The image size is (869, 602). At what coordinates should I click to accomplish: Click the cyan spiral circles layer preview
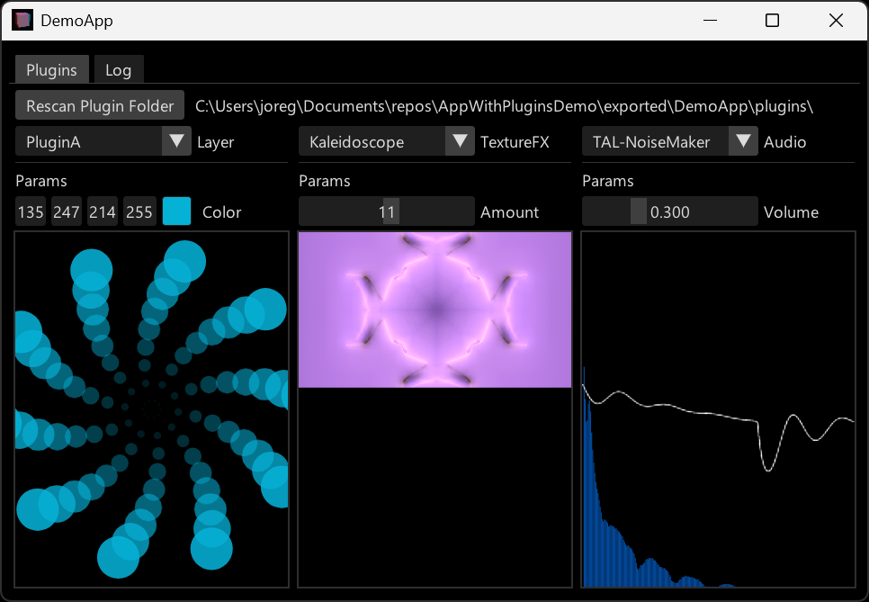[151, 409]
